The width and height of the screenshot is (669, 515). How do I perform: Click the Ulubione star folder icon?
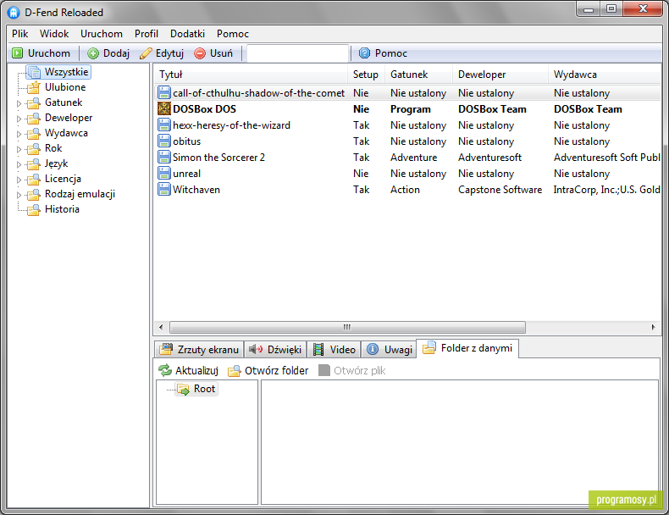[33, 87]
